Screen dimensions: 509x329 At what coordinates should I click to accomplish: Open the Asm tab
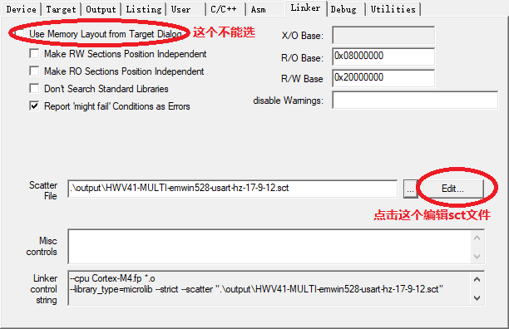coord(265,9)
